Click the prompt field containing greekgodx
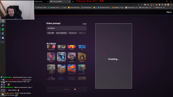173x97 pixels. (x=66, y=28)
